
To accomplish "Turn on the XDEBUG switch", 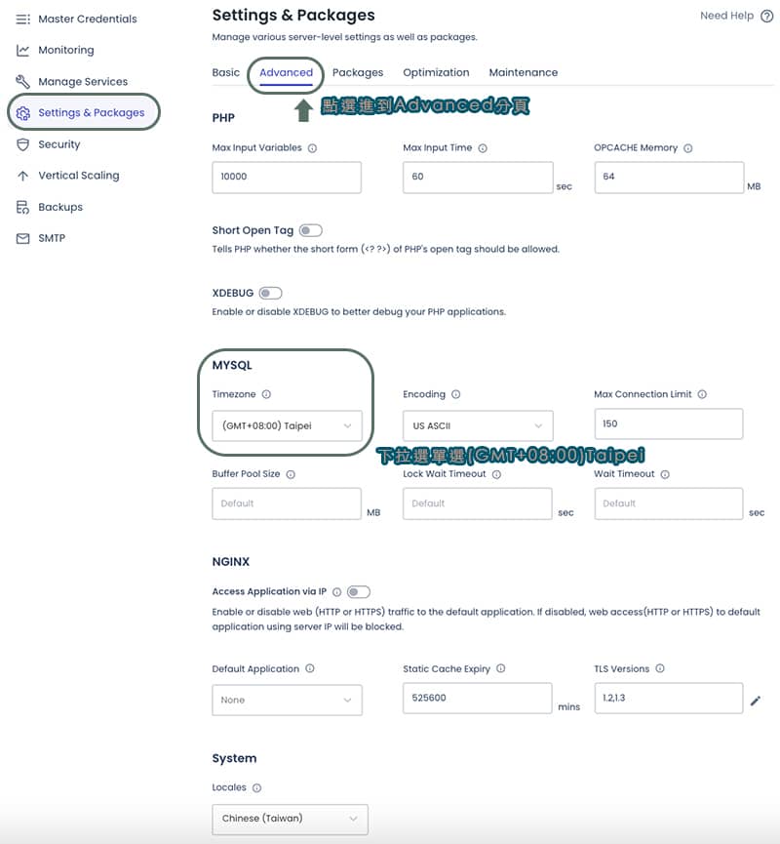I will [270, 293].
